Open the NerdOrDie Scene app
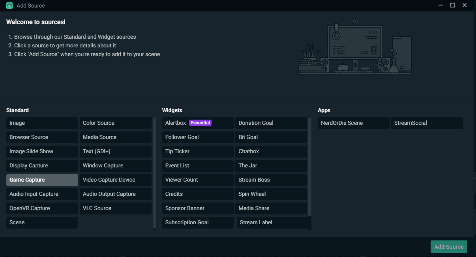This screenshot has width=476, height=257. coord(353,123)
